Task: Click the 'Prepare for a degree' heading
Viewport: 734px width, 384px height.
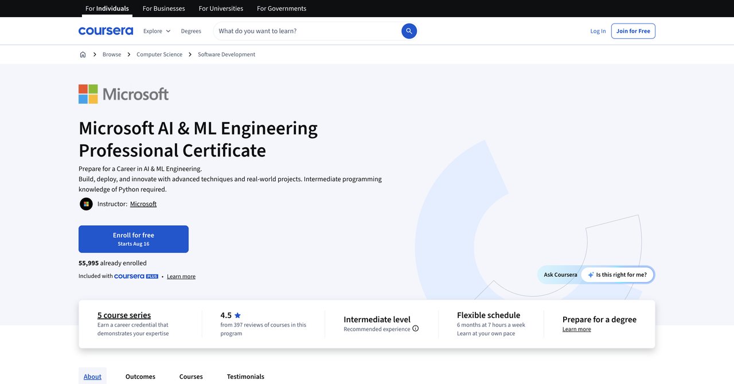Action: 599,319
